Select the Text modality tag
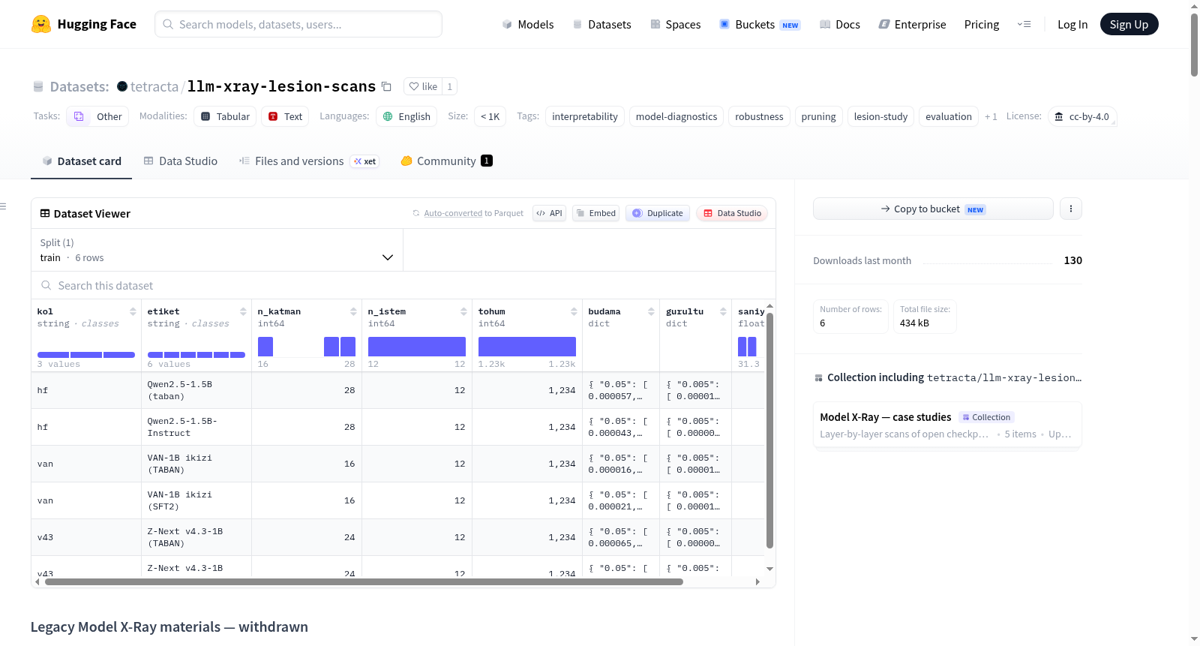The image size is (1200, 646). tap(285, 116)
